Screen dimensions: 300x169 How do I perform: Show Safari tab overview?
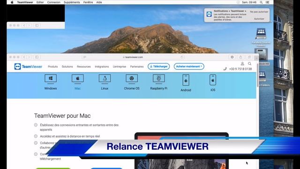tap(249, 57)
